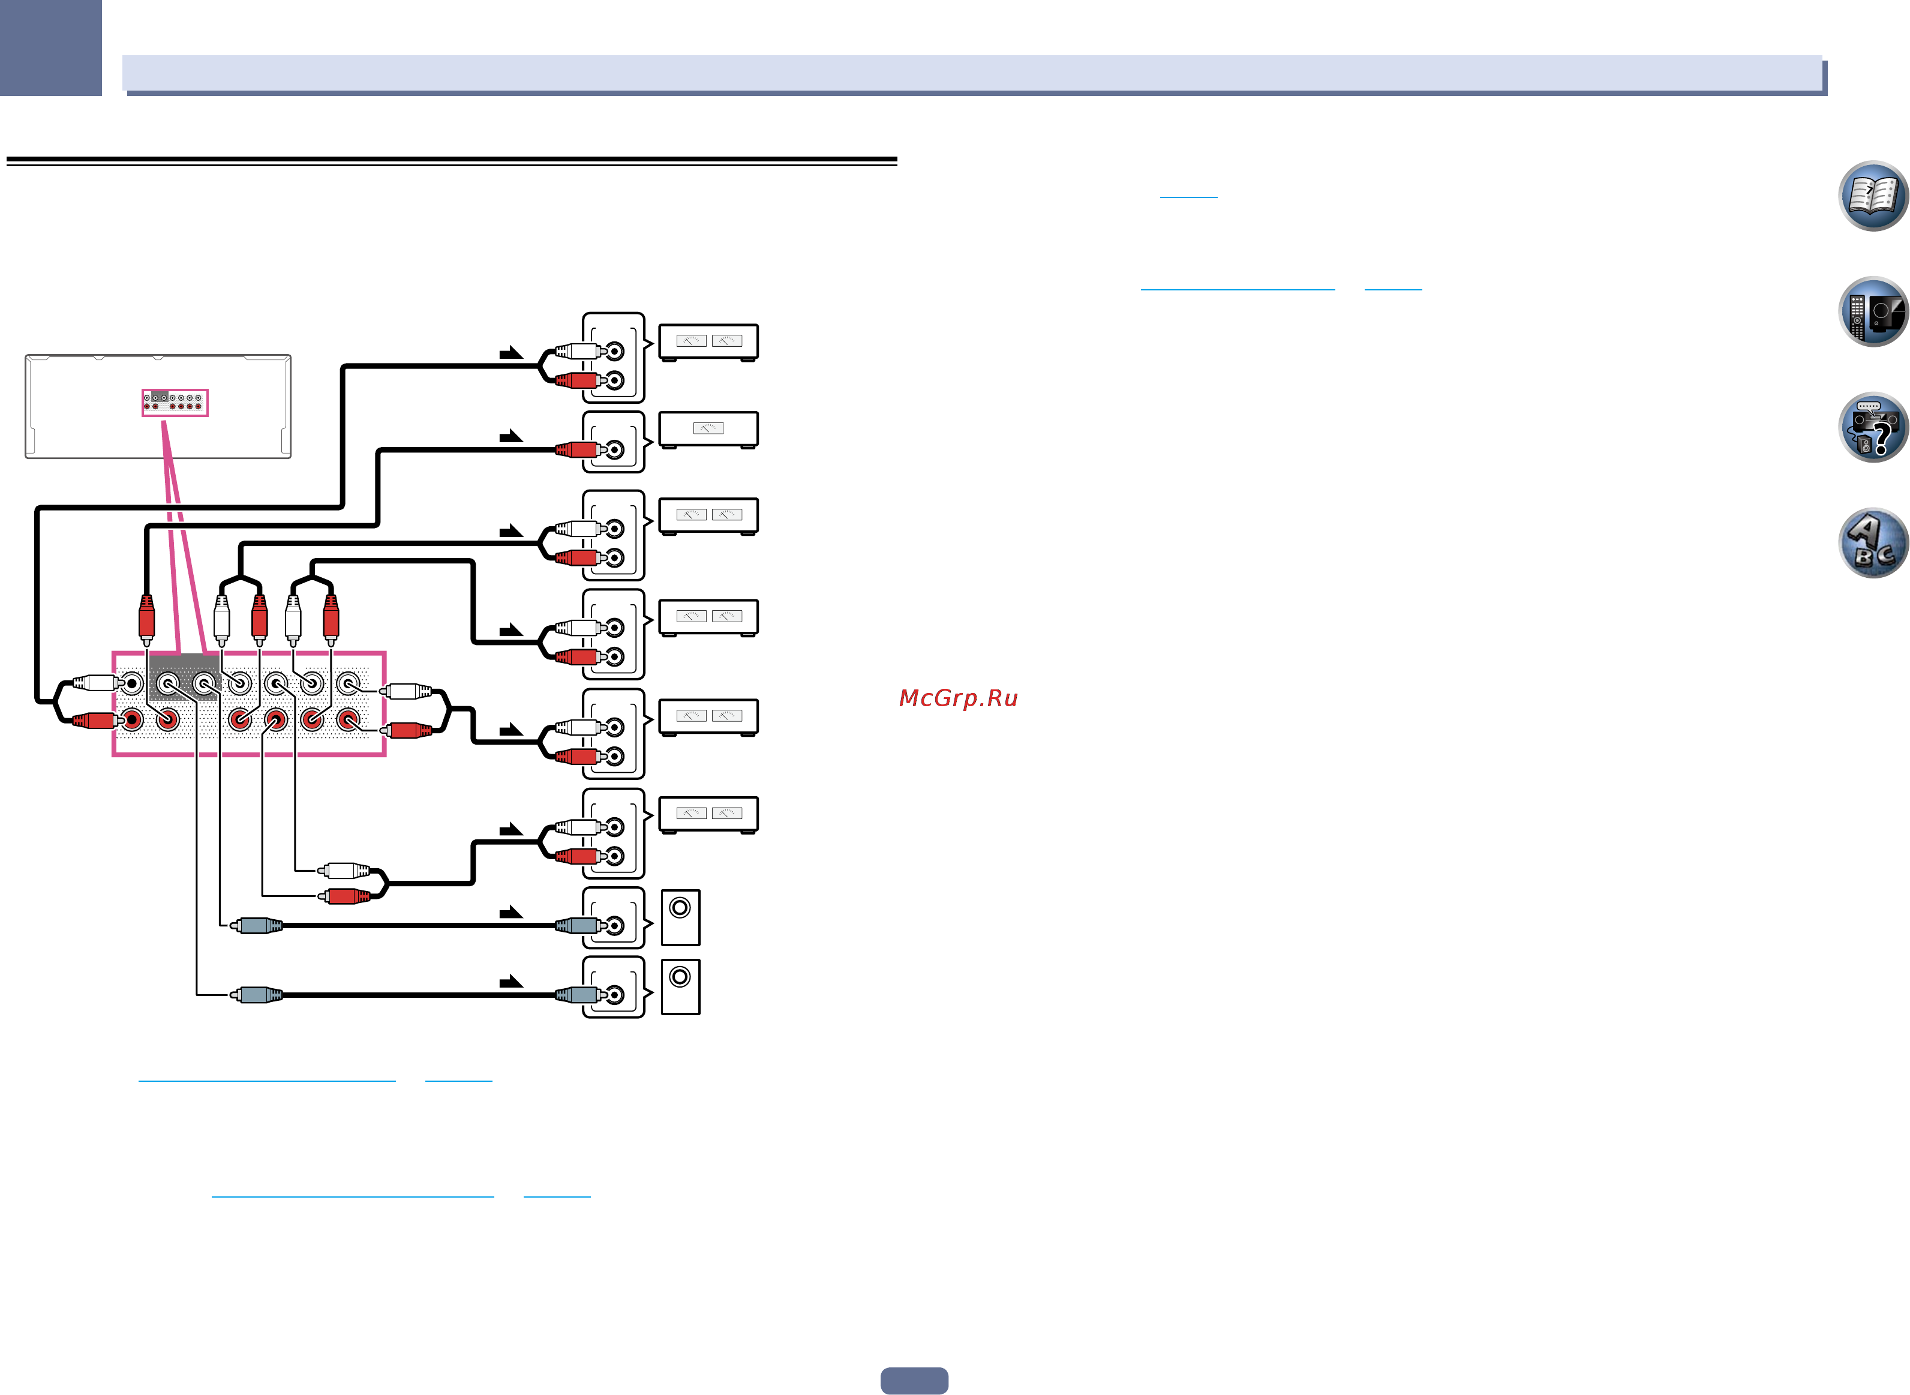This screenshot has width=1910, height=1395.
Task: Click the light blue chapter title header bar
Action: (972, 73)
